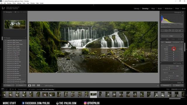Add a new preset with plus icon
The height and width of the screenshot is (105, 187).
(x=26, y=38)
